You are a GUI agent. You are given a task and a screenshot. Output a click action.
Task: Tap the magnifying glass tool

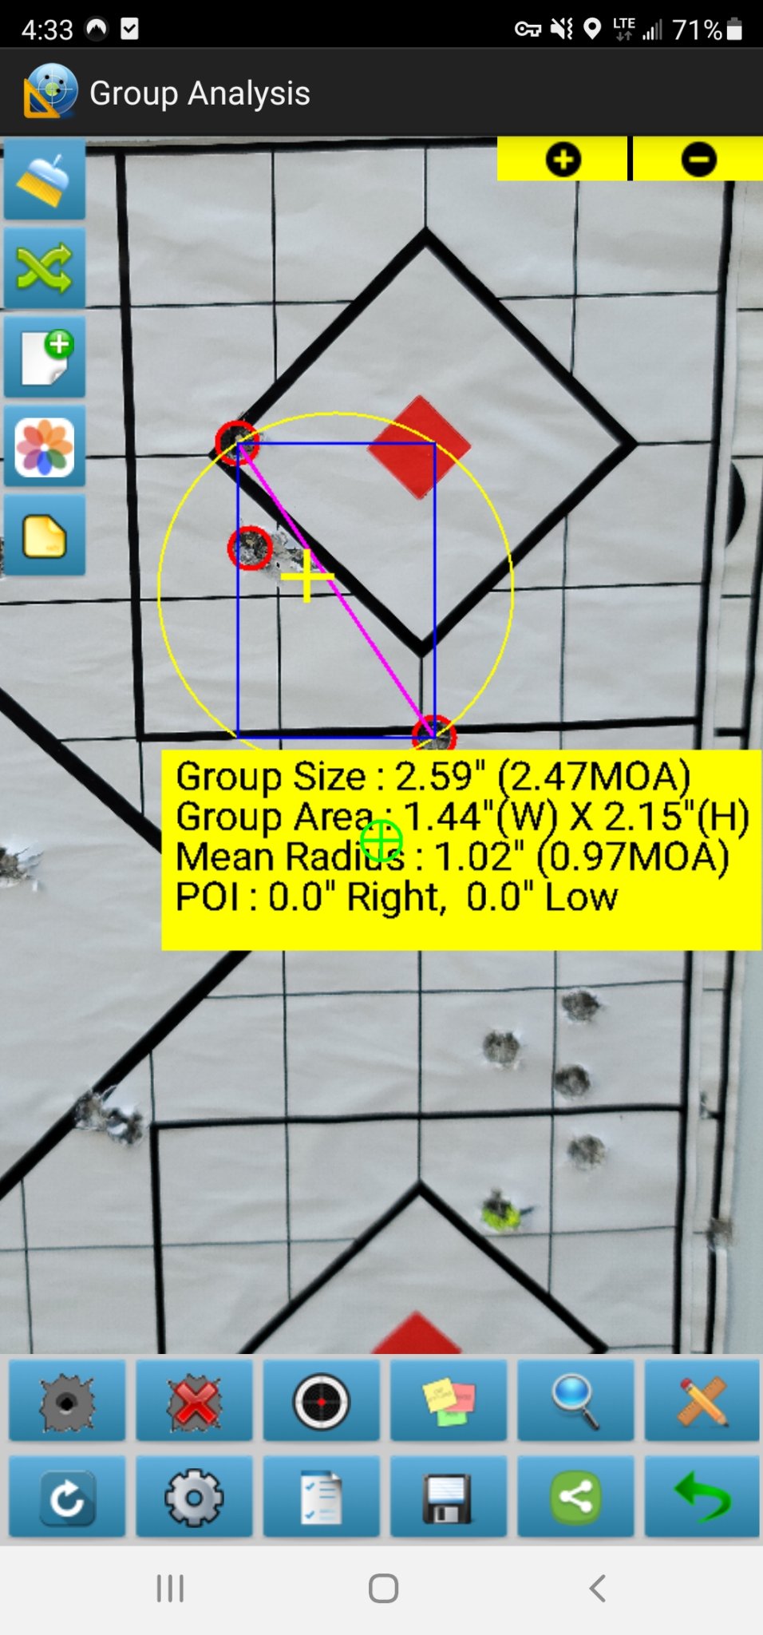coord(575,1401)
